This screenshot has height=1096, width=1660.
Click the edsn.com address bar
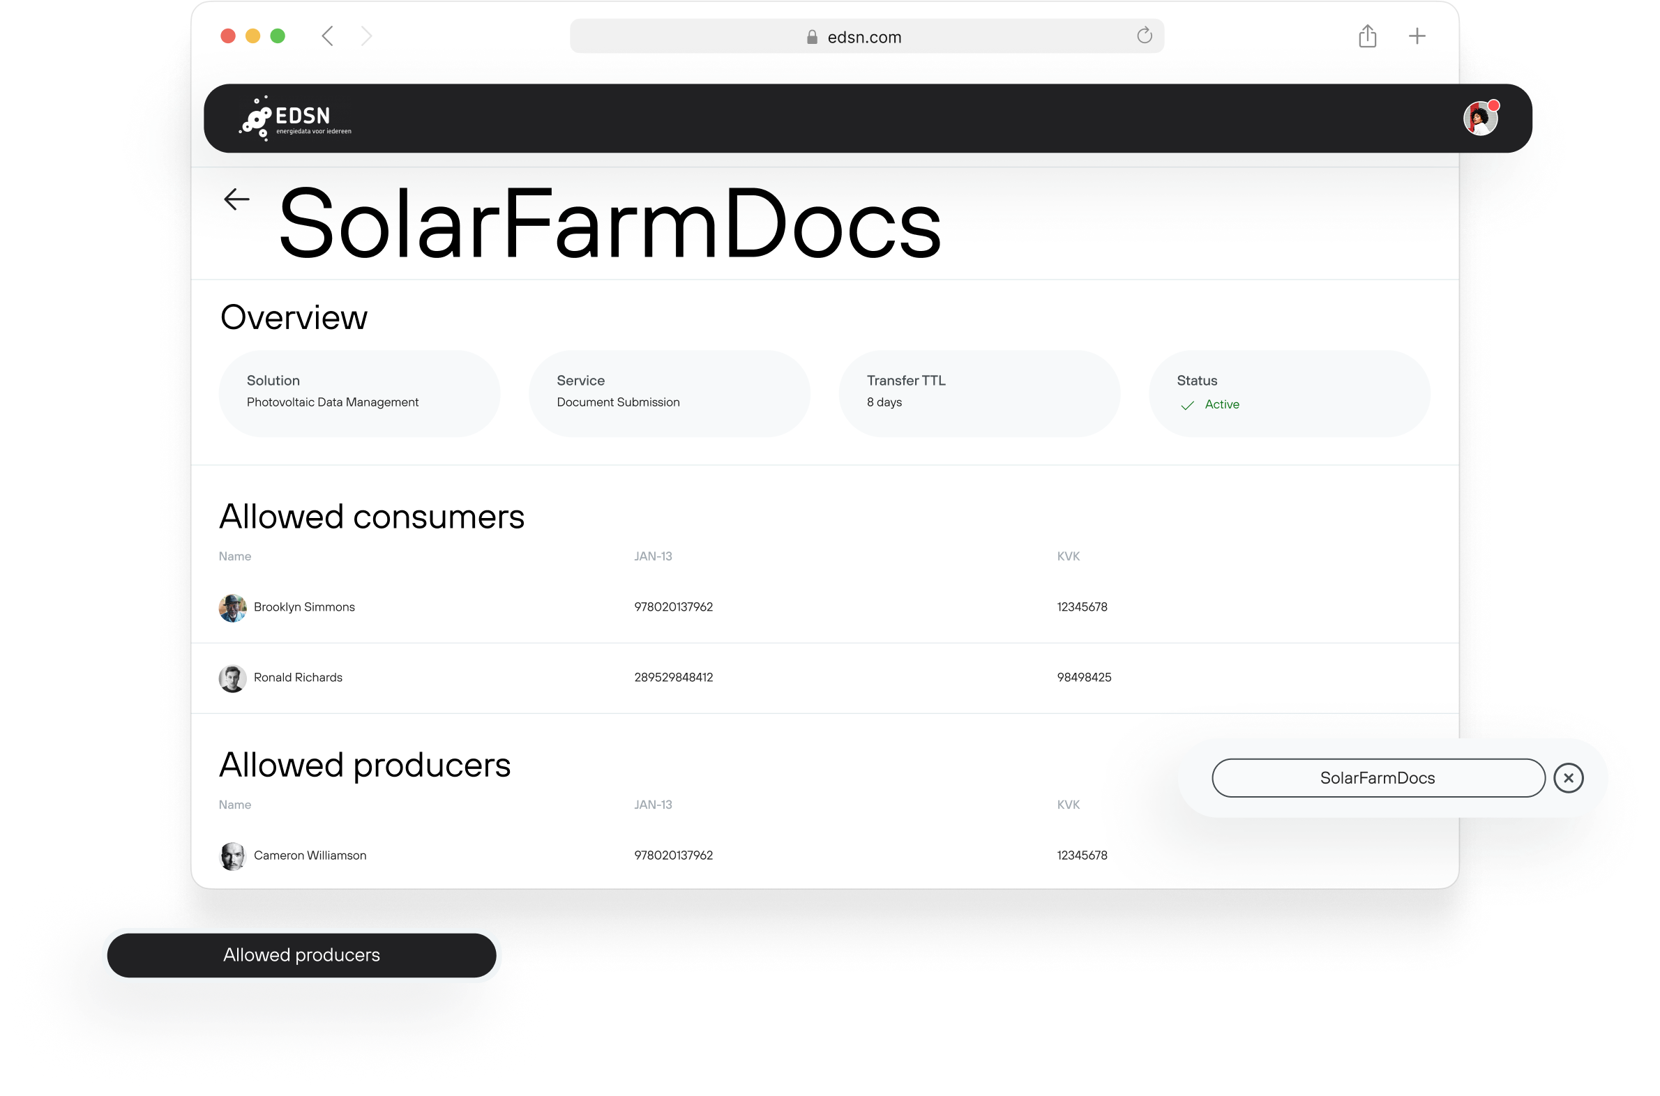coord(866,36)
